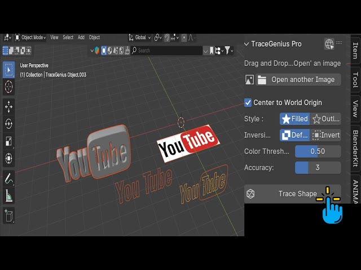This screenshot has width=361, height=270.
Task: Open dropdown chevron right of Search field
Action: (205, 51)
